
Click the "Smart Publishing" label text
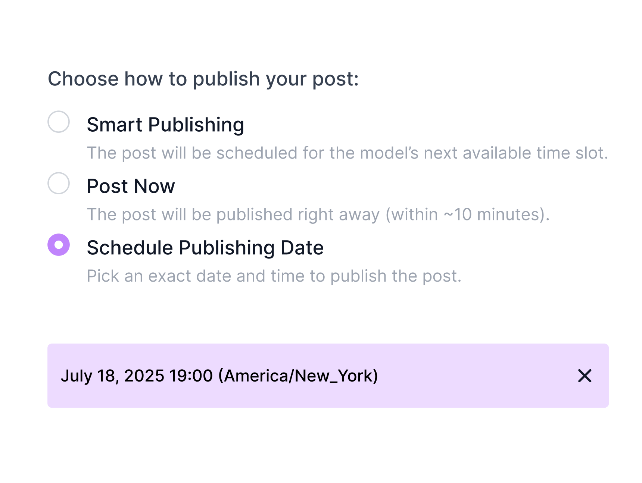[x=165, y=125]
